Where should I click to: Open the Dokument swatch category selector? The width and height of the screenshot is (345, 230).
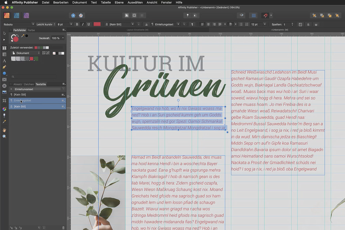[26, 53]
